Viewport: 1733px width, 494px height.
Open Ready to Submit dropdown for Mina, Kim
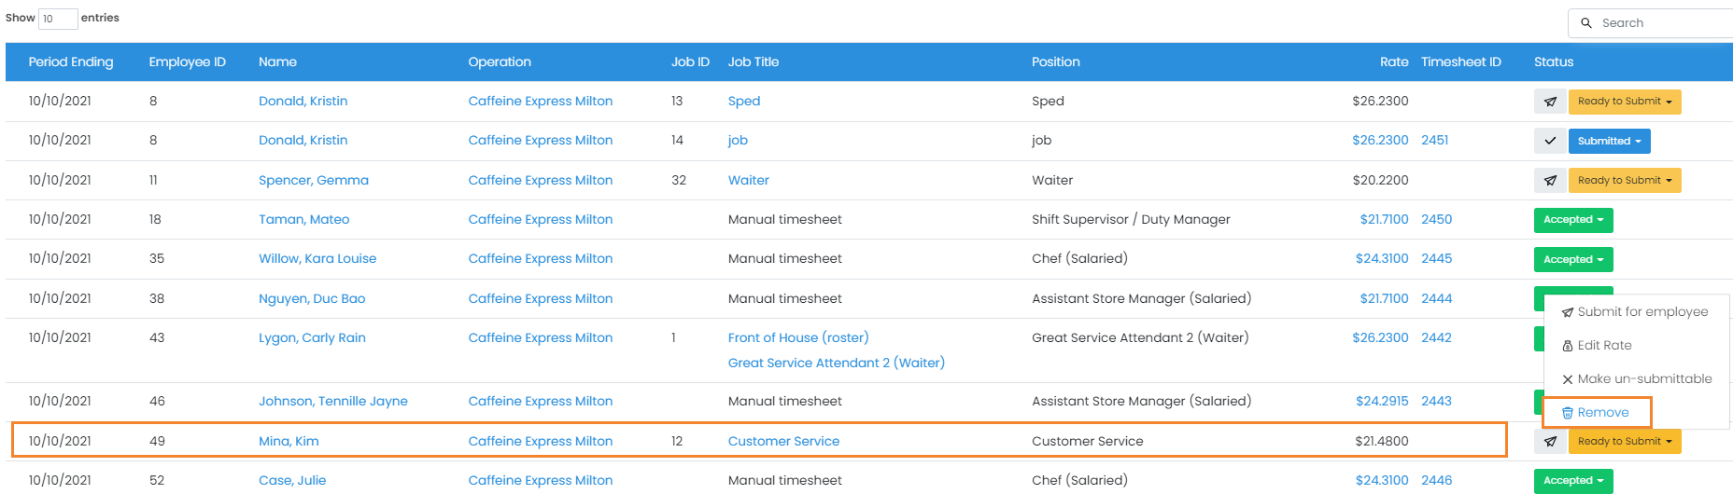pos(1625,442)
